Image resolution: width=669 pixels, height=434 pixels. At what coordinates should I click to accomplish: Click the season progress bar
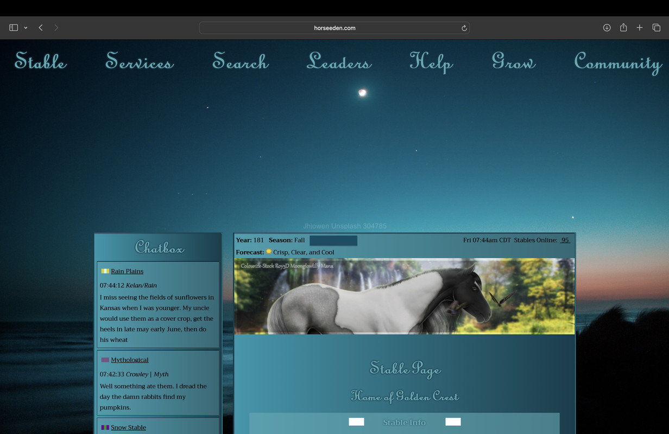pyautogui.click(x=333, y=240)
